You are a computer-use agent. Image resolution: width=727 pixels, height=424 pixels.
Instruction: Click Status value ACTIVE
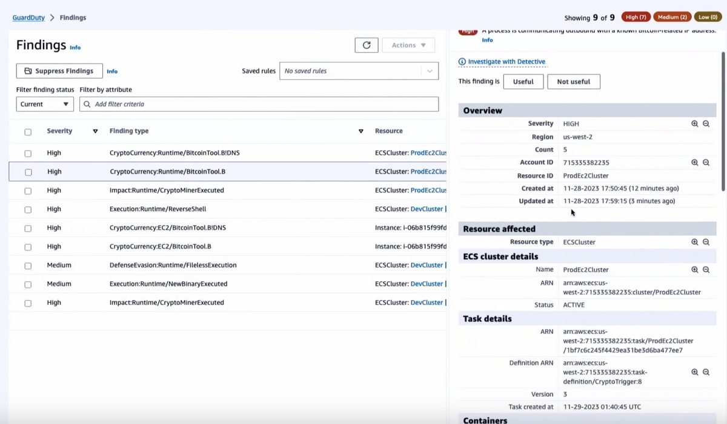(x=574, y=305)
